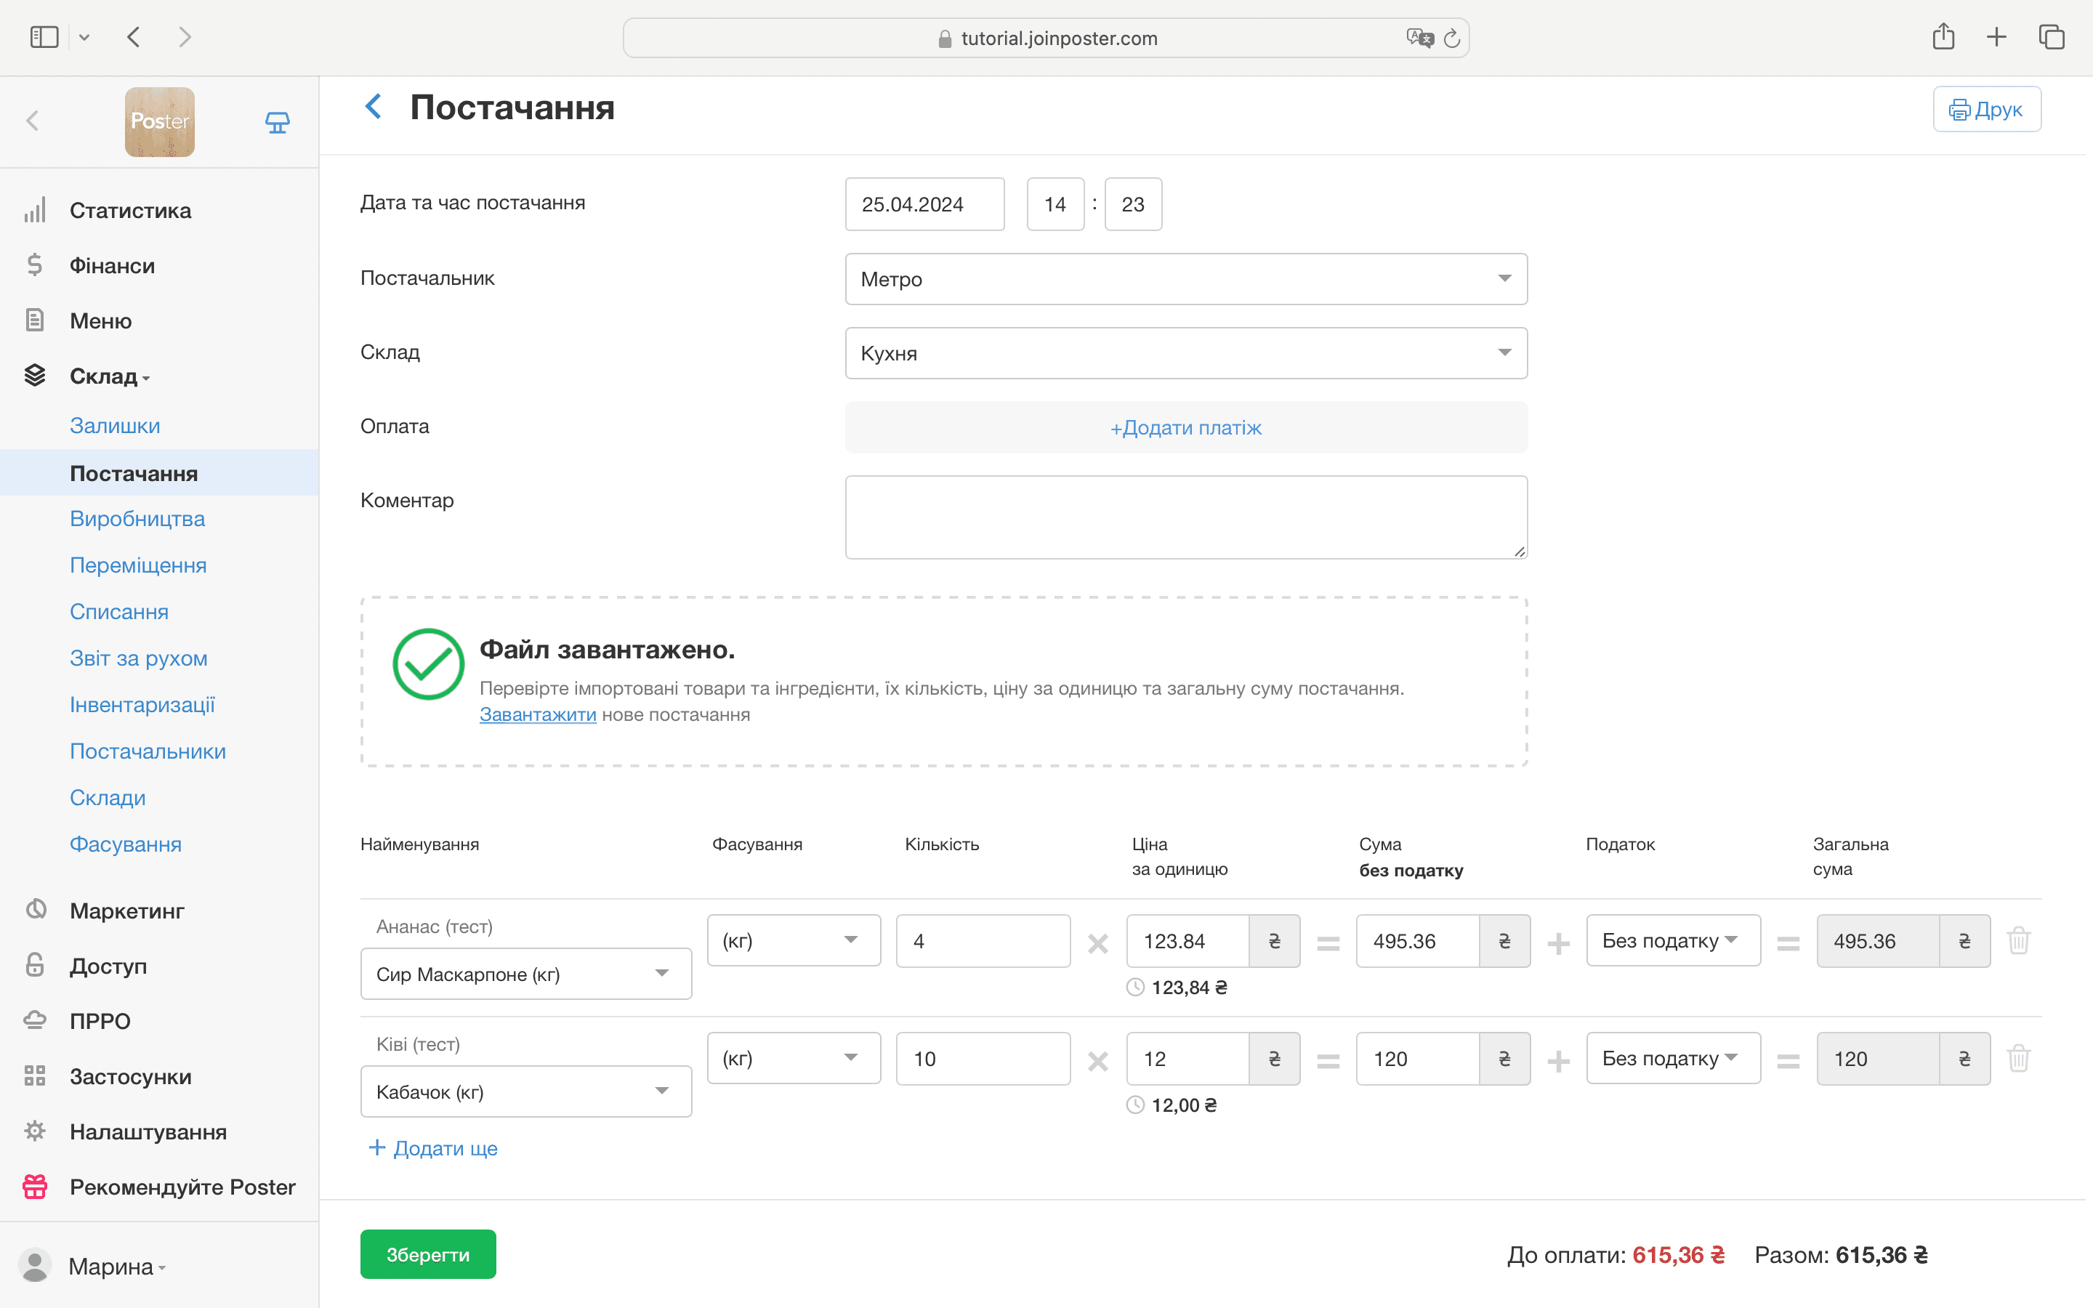Image resolution: width=2093 pixels, height=1308 pixels.
Task: Click +Додати платіж
Action: tap(1186, 427)
